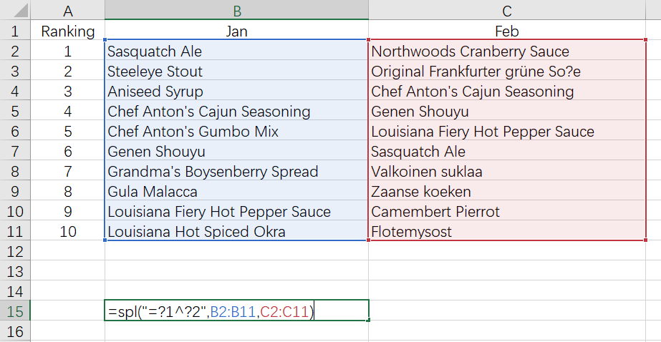
Task: Select the Sasquatch Ale cell in Jan
Action: [236, 52]
